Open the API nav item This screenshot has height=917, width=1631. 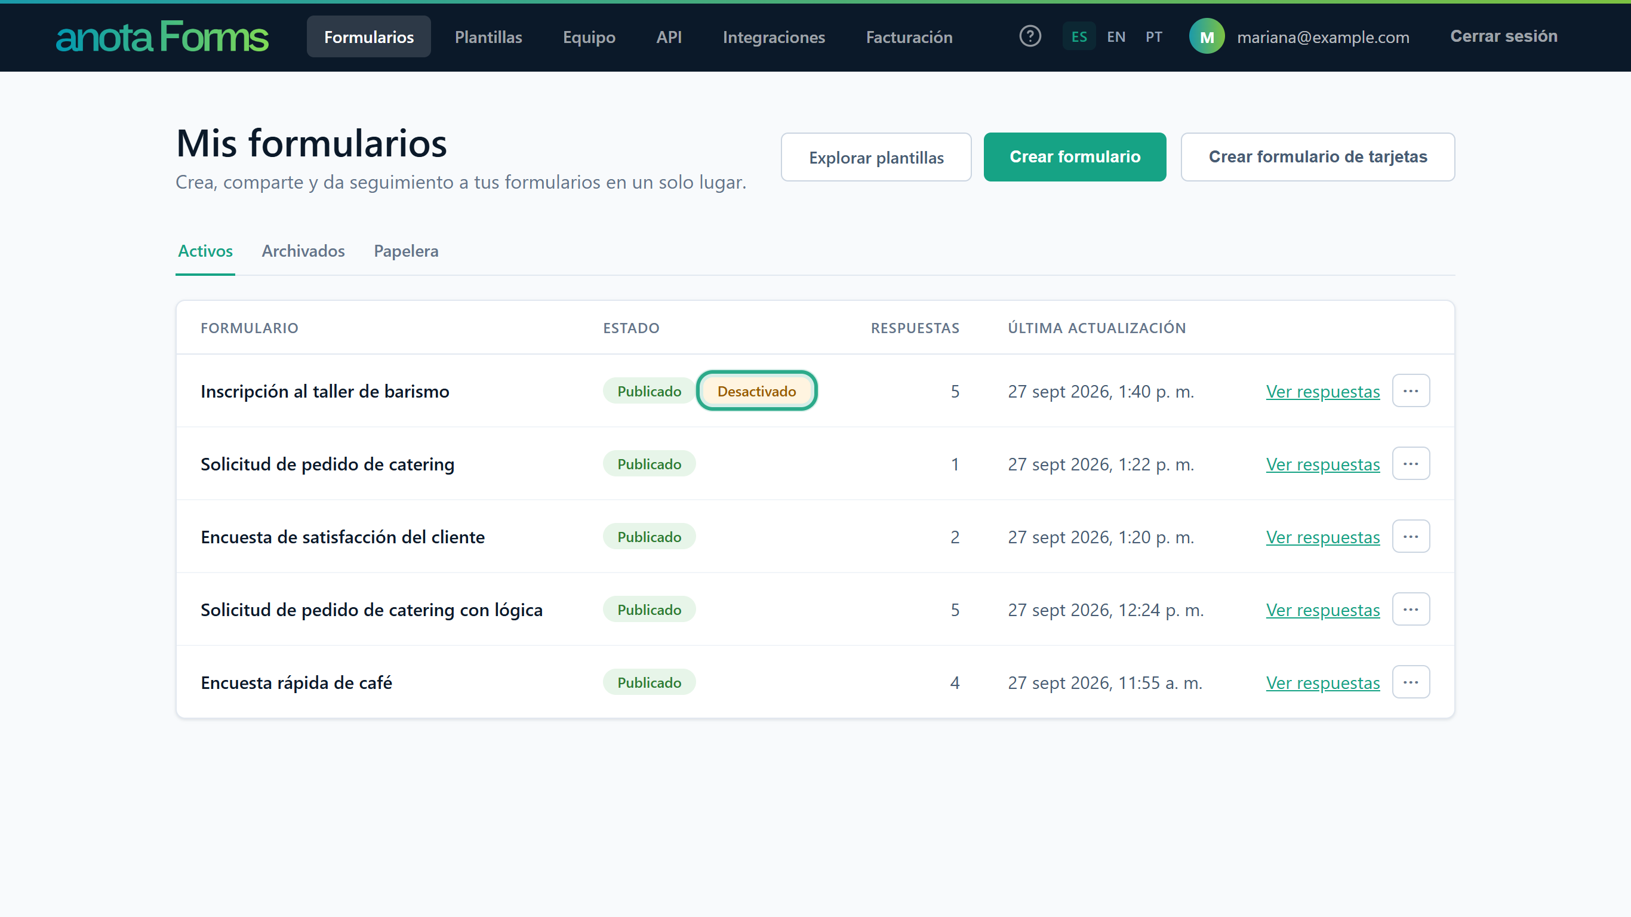coord(669,37)
